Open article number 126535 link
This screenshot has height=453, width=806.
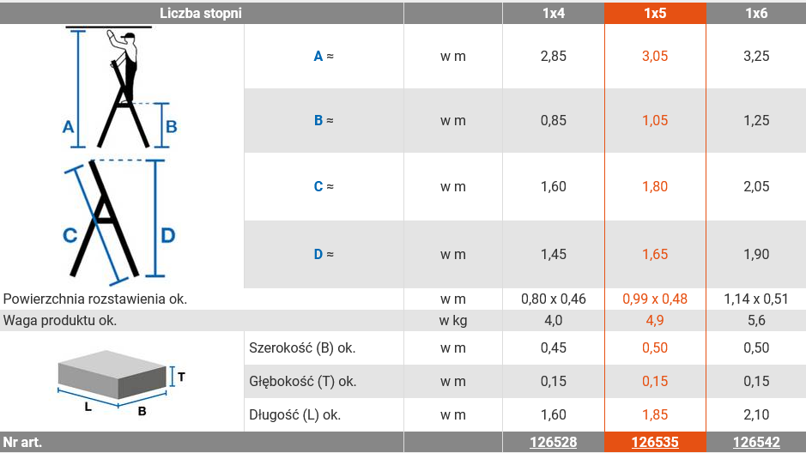[655, 442]
